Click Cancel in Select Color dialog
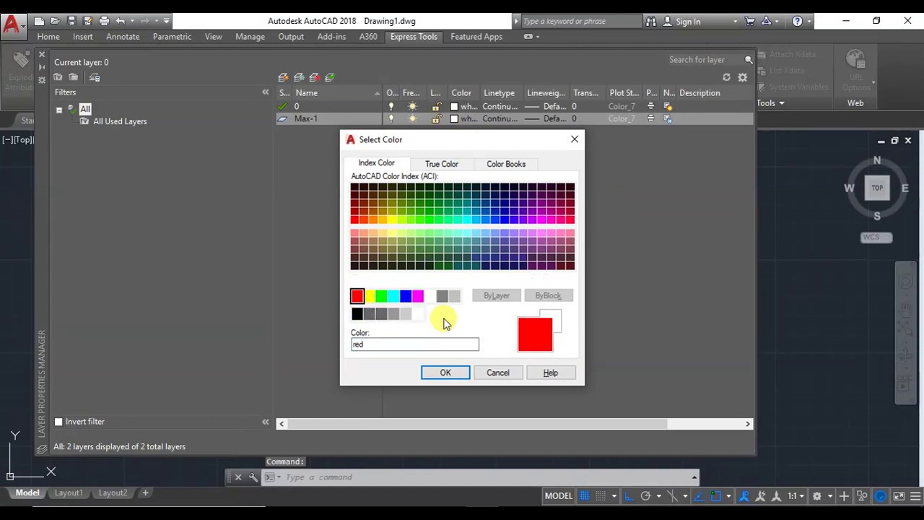 pyautogui.click(x=498, y=373)
